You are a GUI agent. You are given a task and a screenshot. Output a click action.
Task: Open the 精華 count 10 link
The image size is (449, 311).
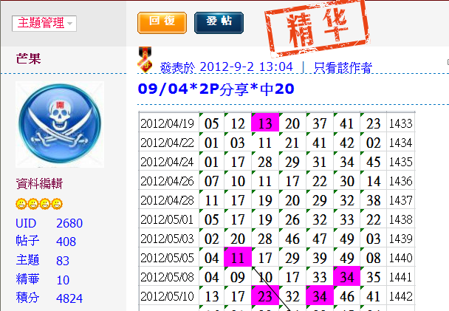63,279
